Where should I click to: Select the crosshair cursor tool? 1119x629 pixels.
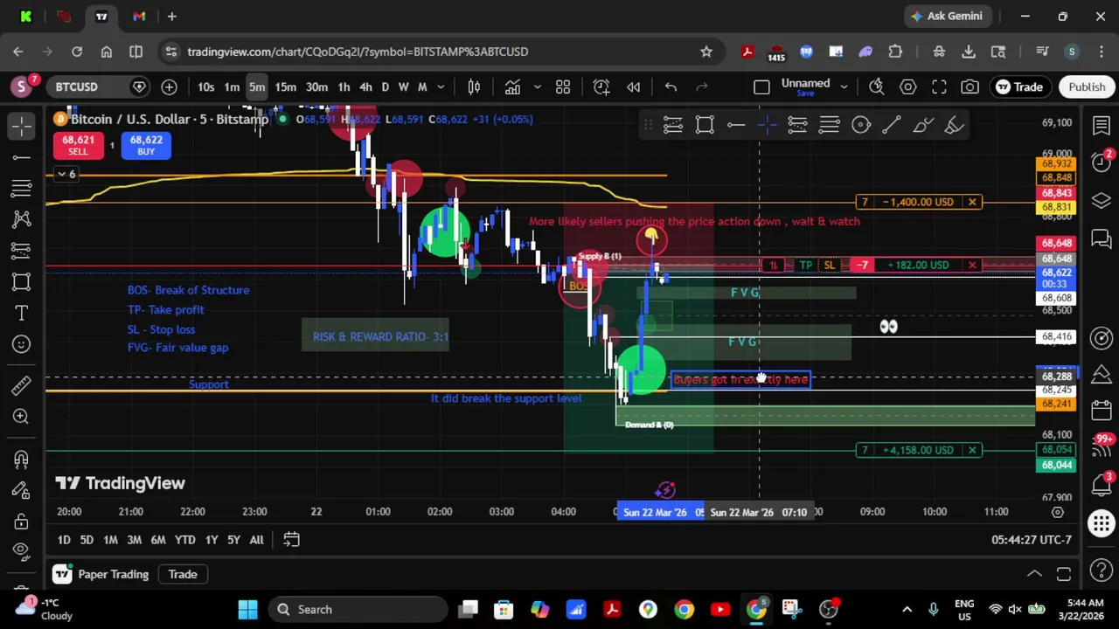click(x=22, y=125)
